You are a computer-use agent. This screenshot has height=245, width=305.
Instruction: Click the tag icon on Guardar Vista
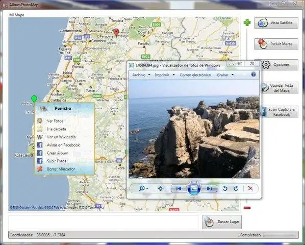coord(265,88)
